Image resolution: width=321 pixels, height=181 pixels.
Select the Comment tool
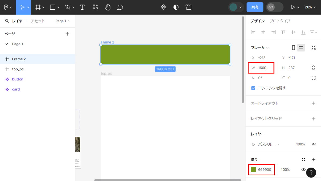coord(120,7)
